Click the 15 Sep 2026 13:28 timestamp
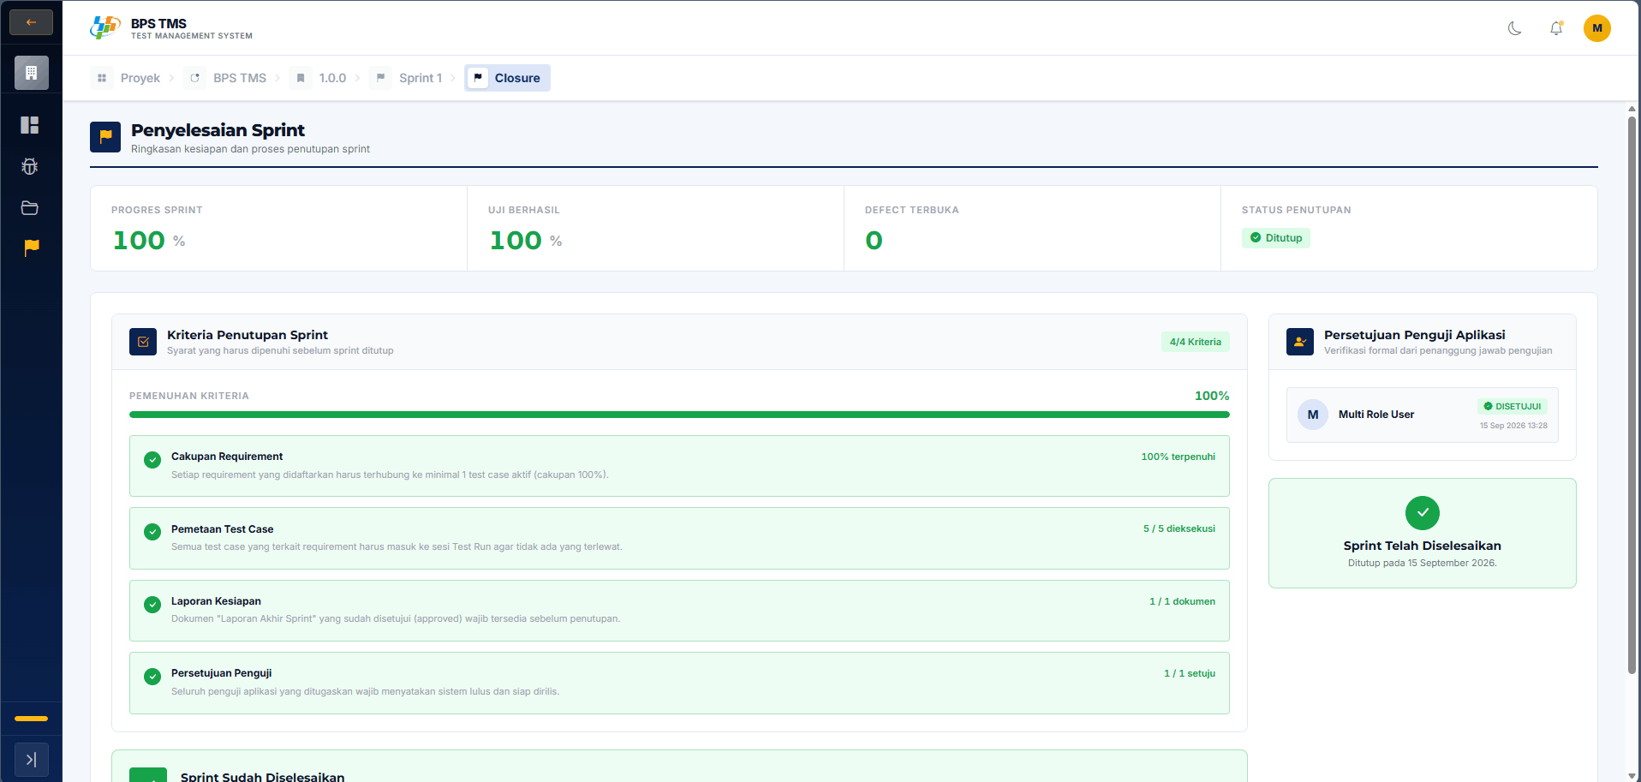Screen dimensions: 1641x782 pyautogui.click(x=1513, y=426)
